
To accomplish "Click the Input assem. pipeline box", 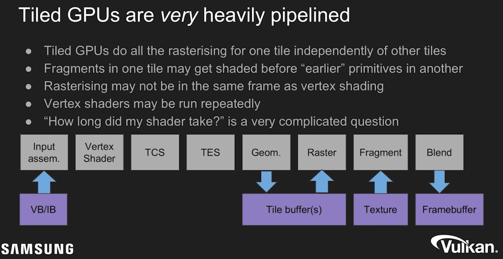I will tap(44, 152).
